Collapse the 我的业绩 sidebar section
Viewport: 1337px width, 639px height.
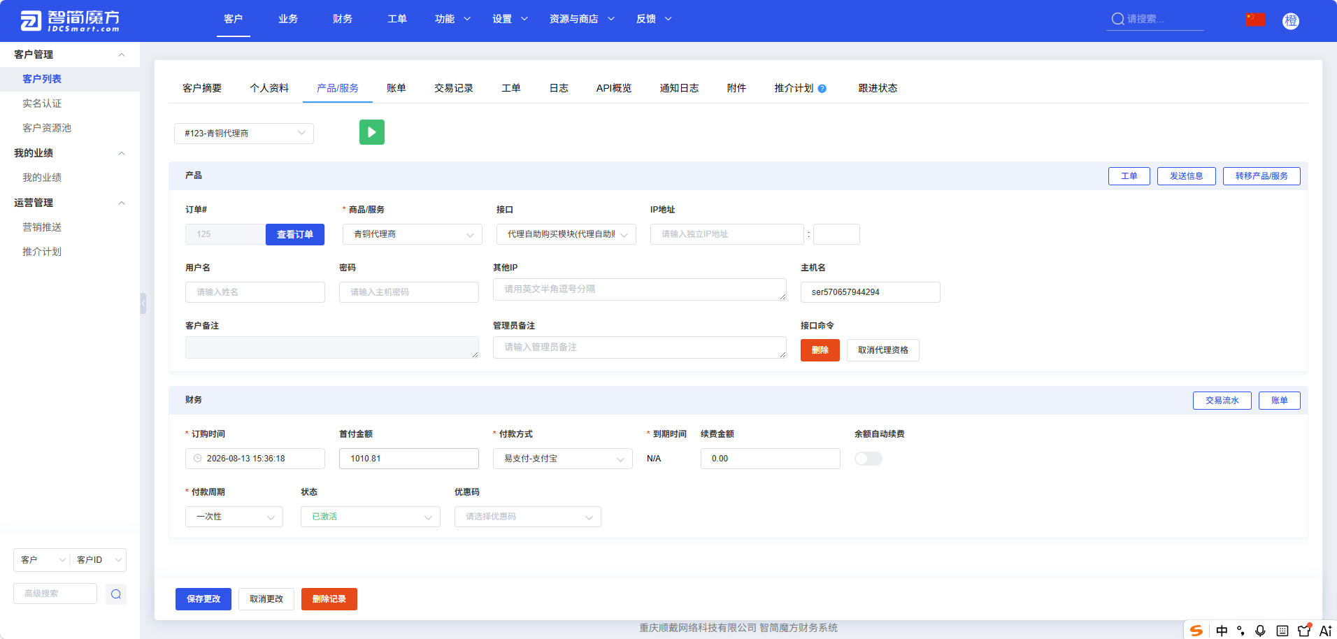122,153
